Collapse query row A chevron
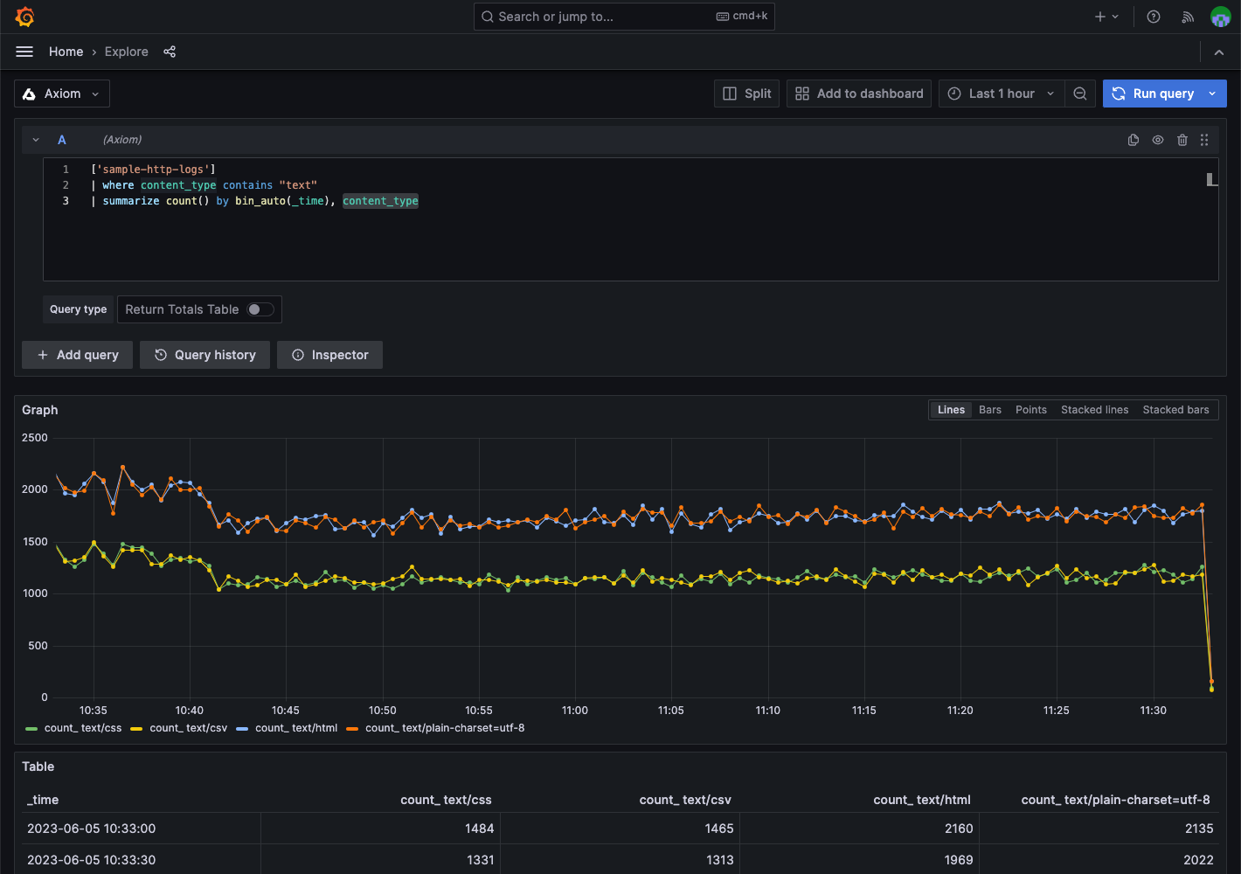1241x874 pixels. [x=36, y=140]
